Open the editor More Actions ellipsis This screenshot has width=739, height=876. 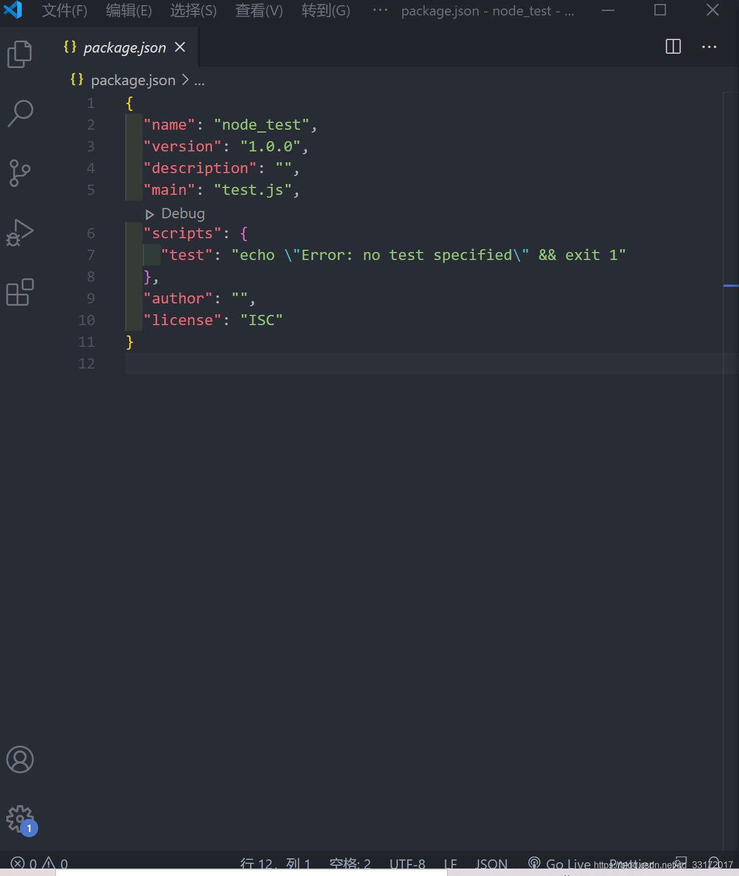click(x=709, y=47)
